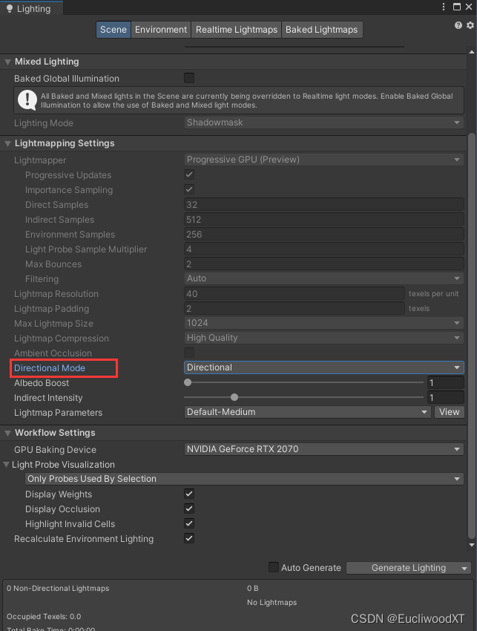
Task: Click the warning icon in the info box
Action: (x=27, y=99)
